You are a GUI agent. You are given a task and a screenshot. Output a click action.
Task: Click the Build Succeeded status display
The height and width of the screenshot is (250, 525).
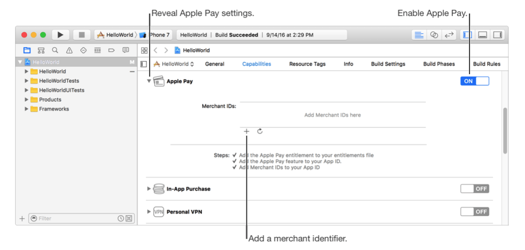[x=262, y=35]
